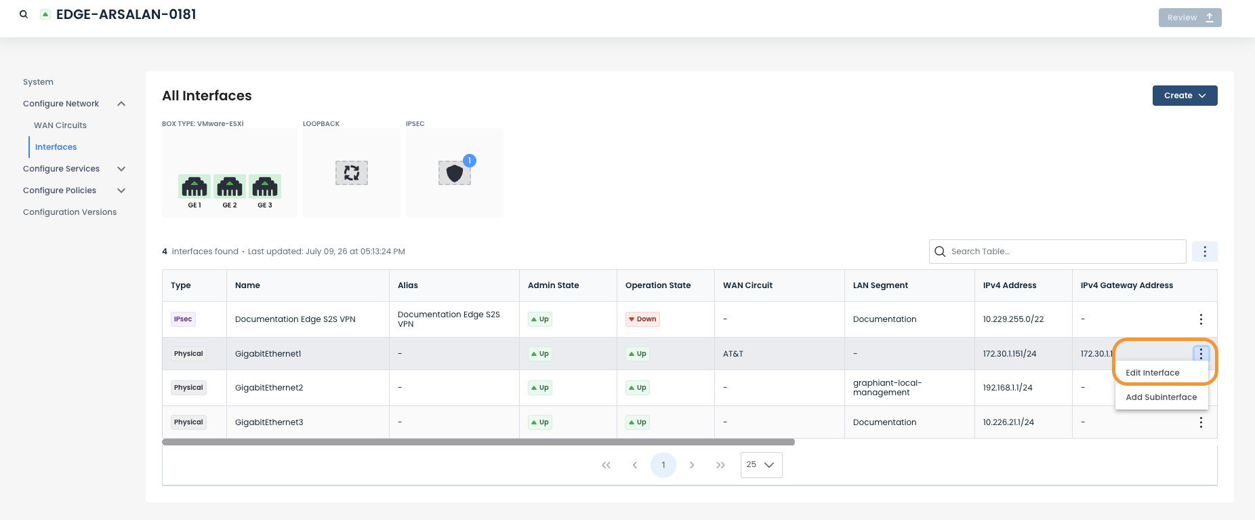The width and height of the screenshot is (1255, 520).
Task: Open actions menu for Documentation Edge S2S VPN row
Action: (x=1201, y=319)
